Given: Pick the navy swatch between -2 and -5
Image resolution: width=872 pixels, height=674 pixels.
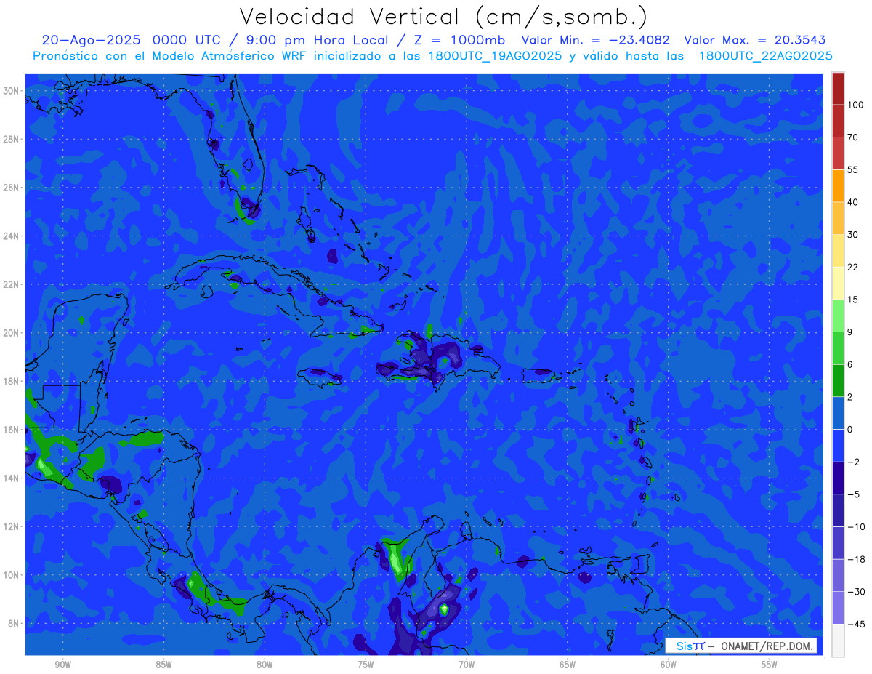Looking at the screenshot, I should click(838, 478).
